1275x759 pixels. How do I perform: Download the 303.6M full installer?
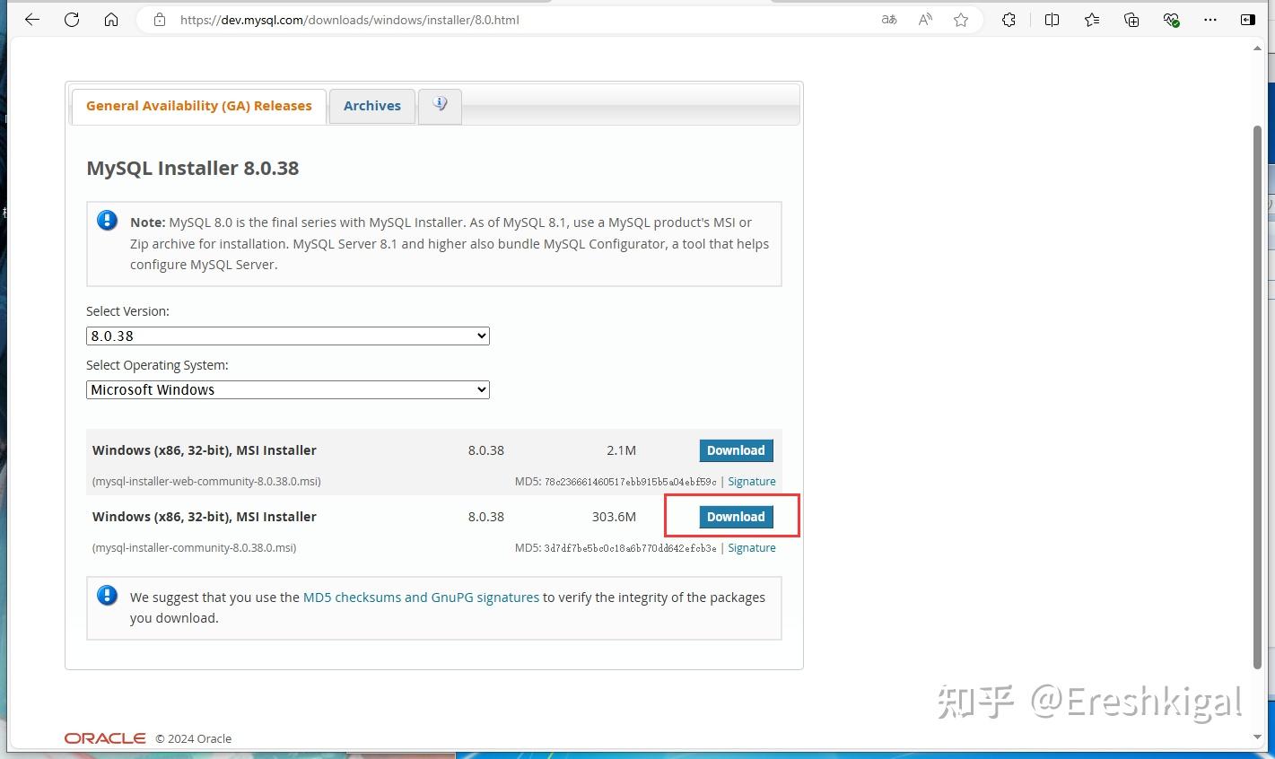(x=736, y=517)
